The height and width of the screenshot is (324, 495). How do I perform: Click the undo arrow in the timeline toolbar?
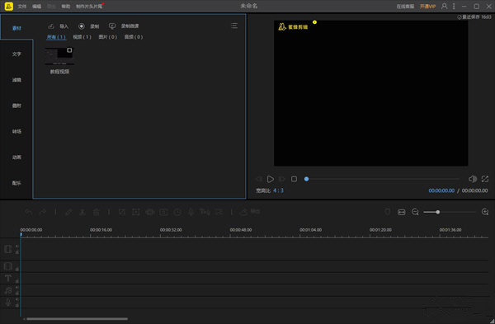(28, 212)
